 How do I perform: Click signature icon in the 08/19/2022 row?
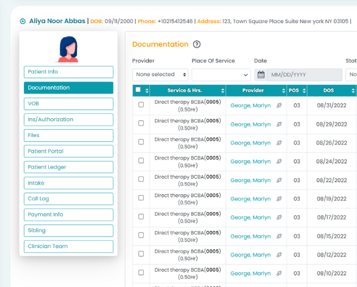[279, 199]
